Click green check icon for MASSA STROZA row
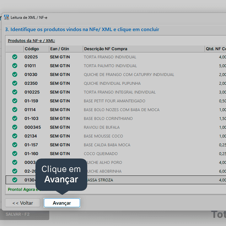Screen dimensions: 226x226 (15, 180)
